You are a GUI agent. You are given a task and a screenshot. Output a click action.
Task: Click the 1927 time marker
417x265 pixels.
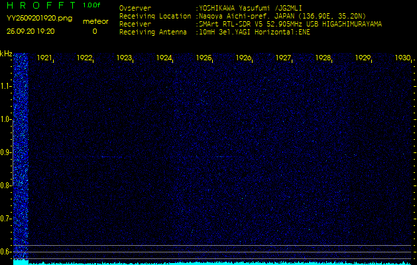point(284,58)
